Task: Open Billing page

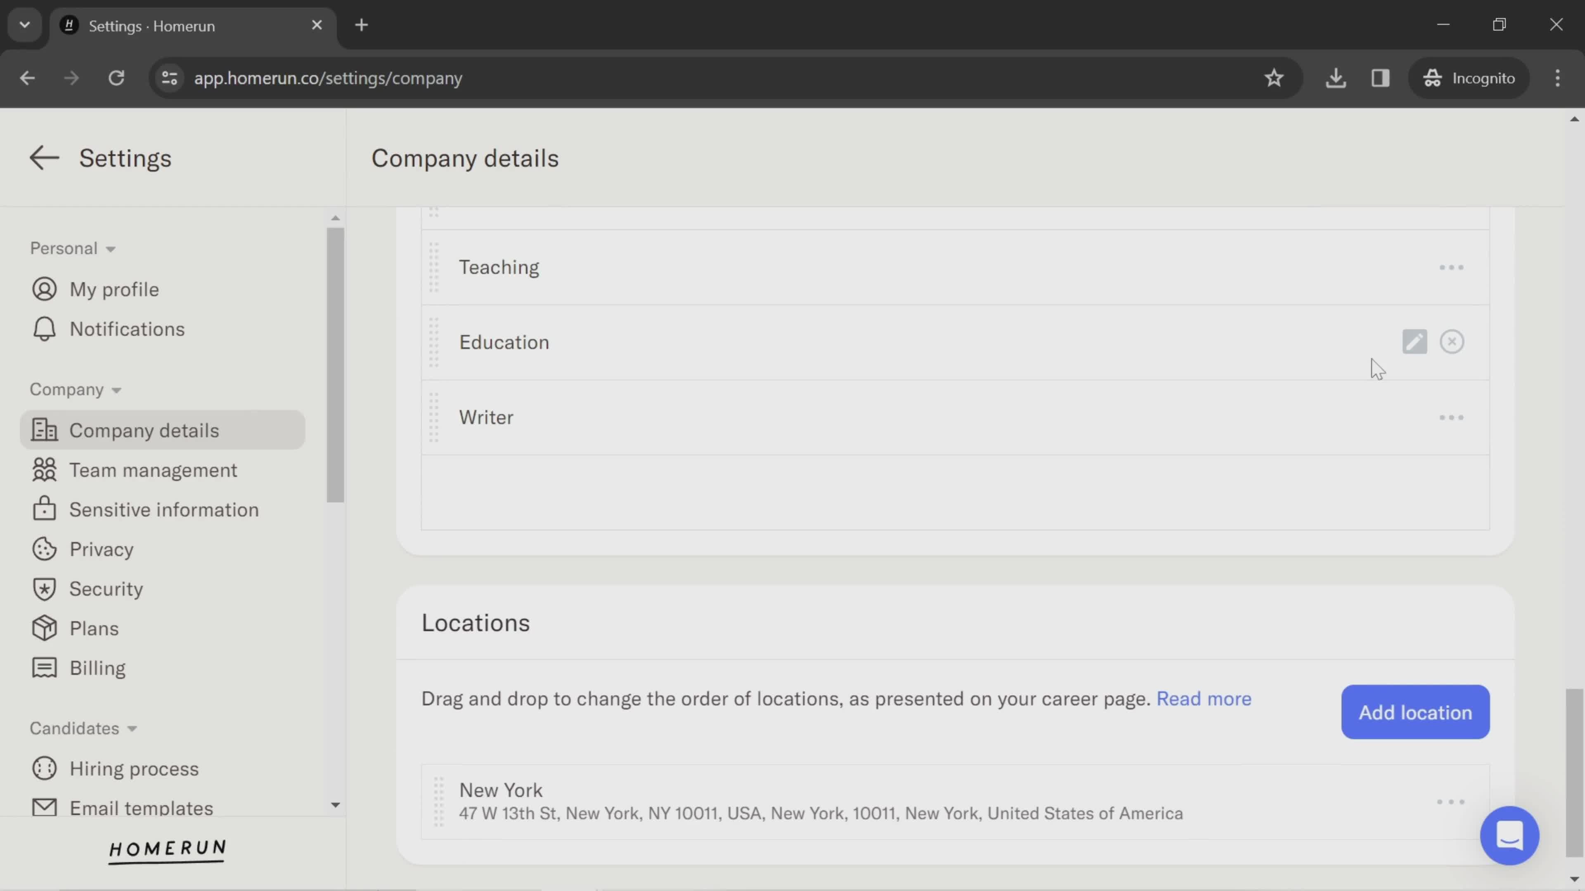Action: [x=97, y=668]
